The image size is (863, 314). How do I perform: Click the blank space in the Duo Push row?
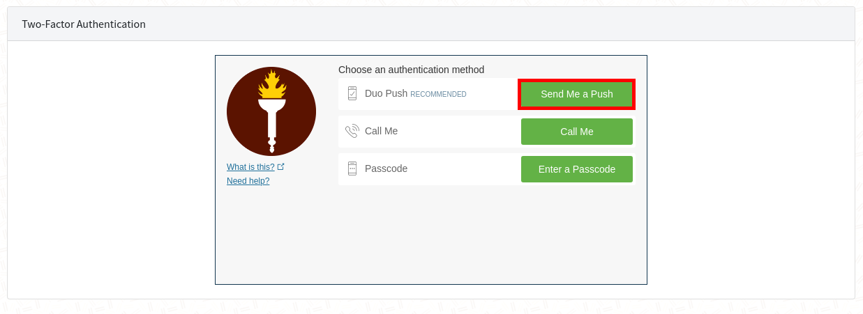pos(492,94)
